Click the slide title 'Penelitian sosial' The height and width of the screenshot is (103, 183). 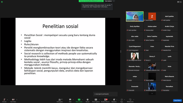point(60,26)
